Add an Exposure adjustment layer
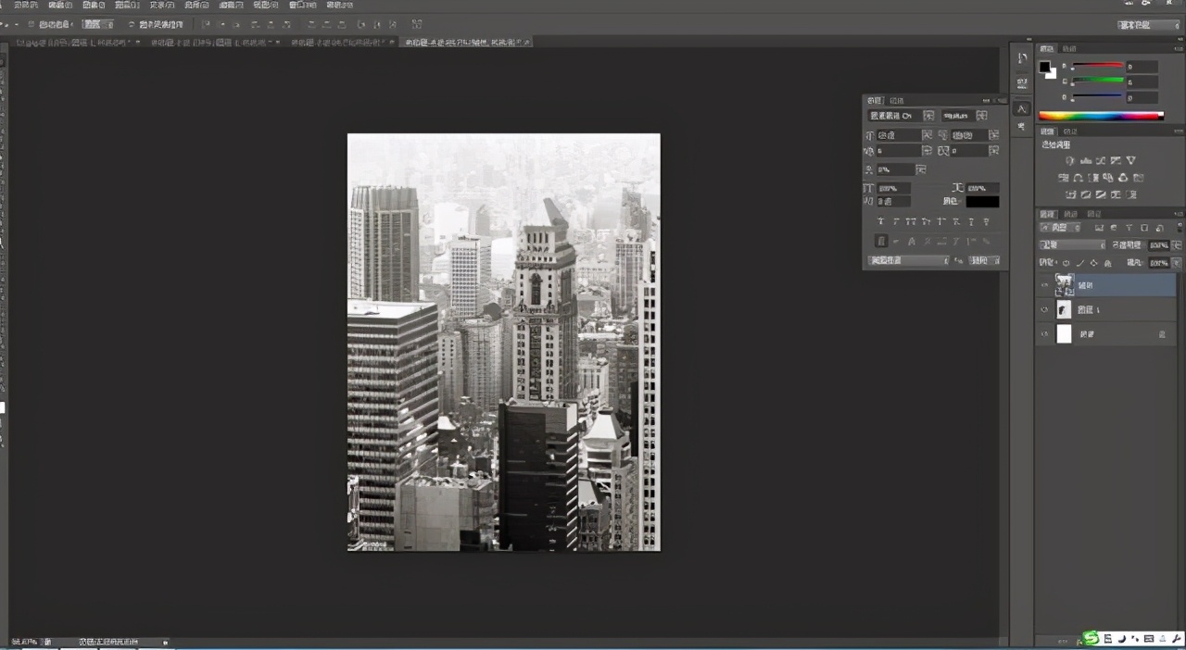1186x650 pixels. pyautogui.click(x=1116, y=159)
